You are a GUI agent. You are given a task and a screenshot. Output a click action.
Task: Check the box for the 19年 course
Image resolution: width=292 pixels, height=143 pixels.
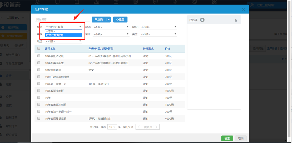pos(39,97)
